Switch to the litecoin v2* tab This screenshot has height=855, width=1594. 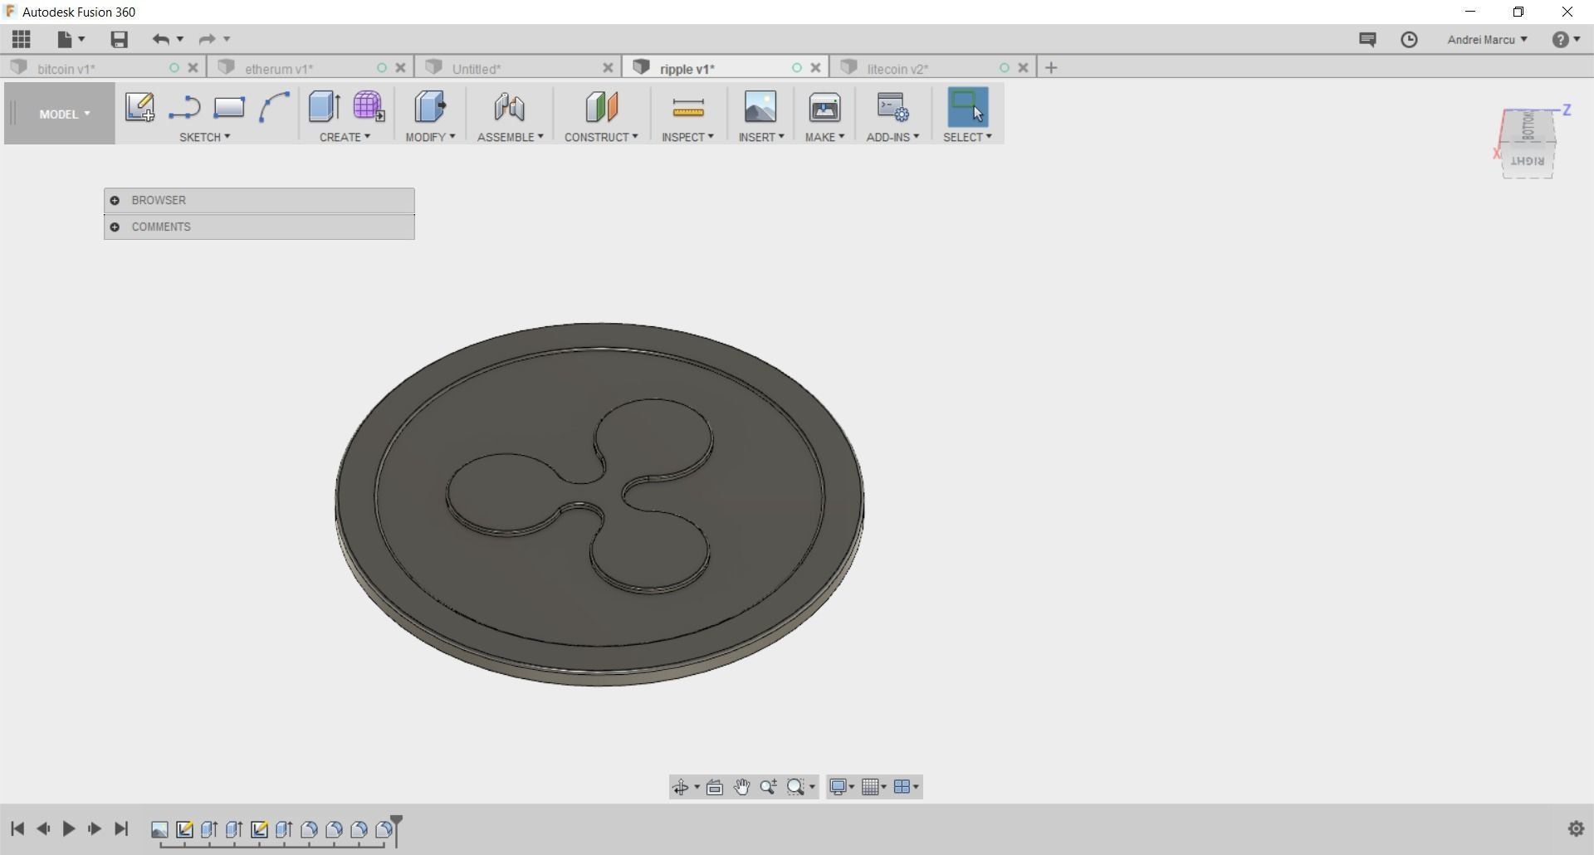click(897, 69)
